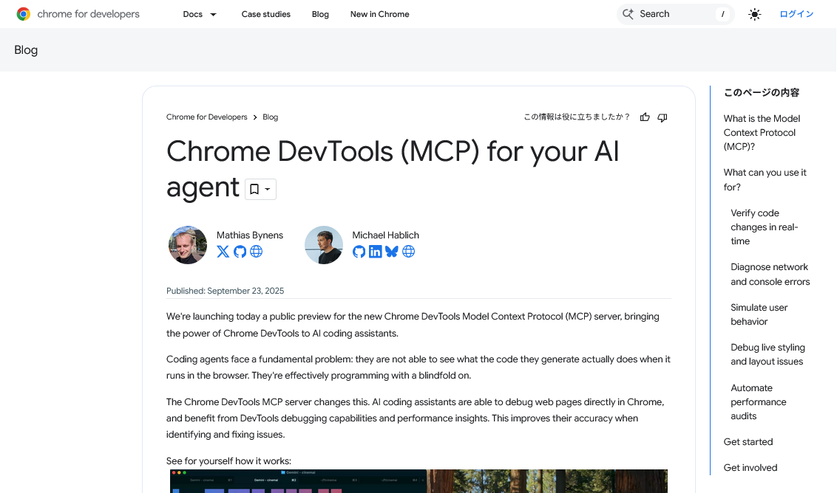Toggle the light/dark theme sun button
Screen dimensions: 837x493
pos(754,14)
